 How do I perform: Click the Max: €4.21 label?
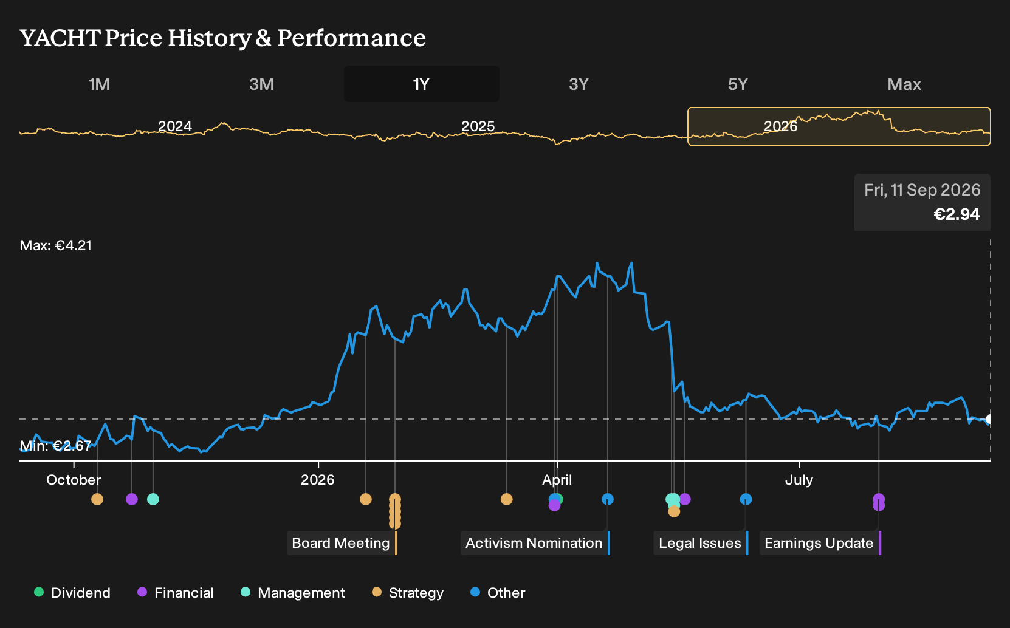(56, 245)
